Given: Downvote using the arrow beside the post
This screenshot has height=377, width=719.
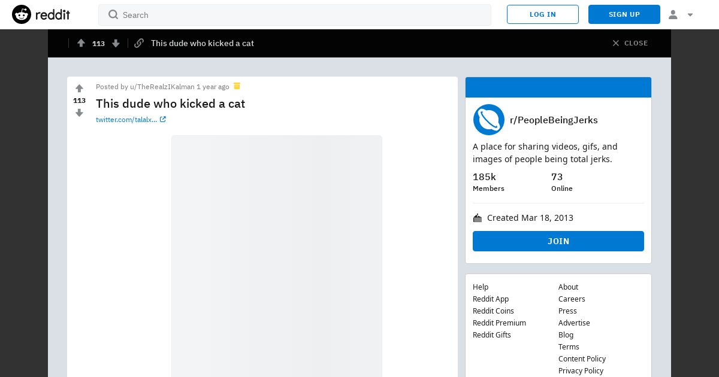Looking at the screenshot, I should (79, 113).
